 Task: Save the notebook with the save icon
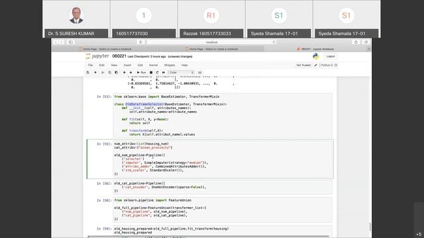pyautogui.click(x=87, y=73)
